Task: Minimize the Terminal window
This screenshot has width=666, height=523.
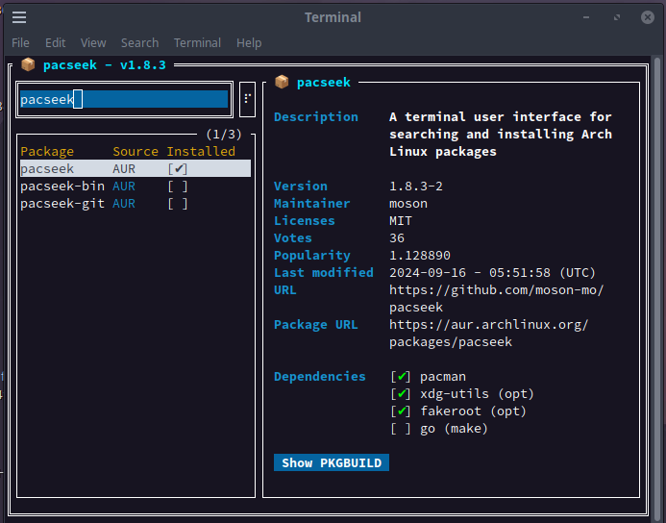Action: (x=586, y=17)
